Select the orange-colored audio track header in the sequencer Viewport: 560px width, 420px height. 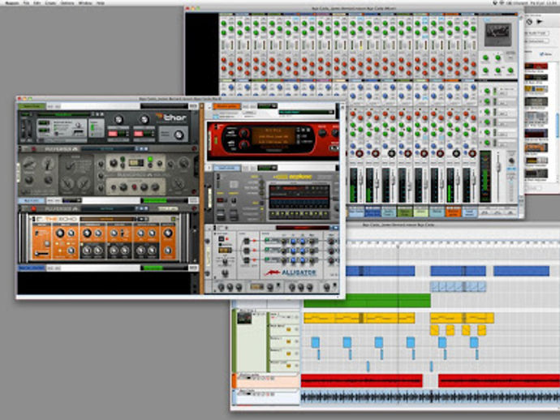click(265, 381)
